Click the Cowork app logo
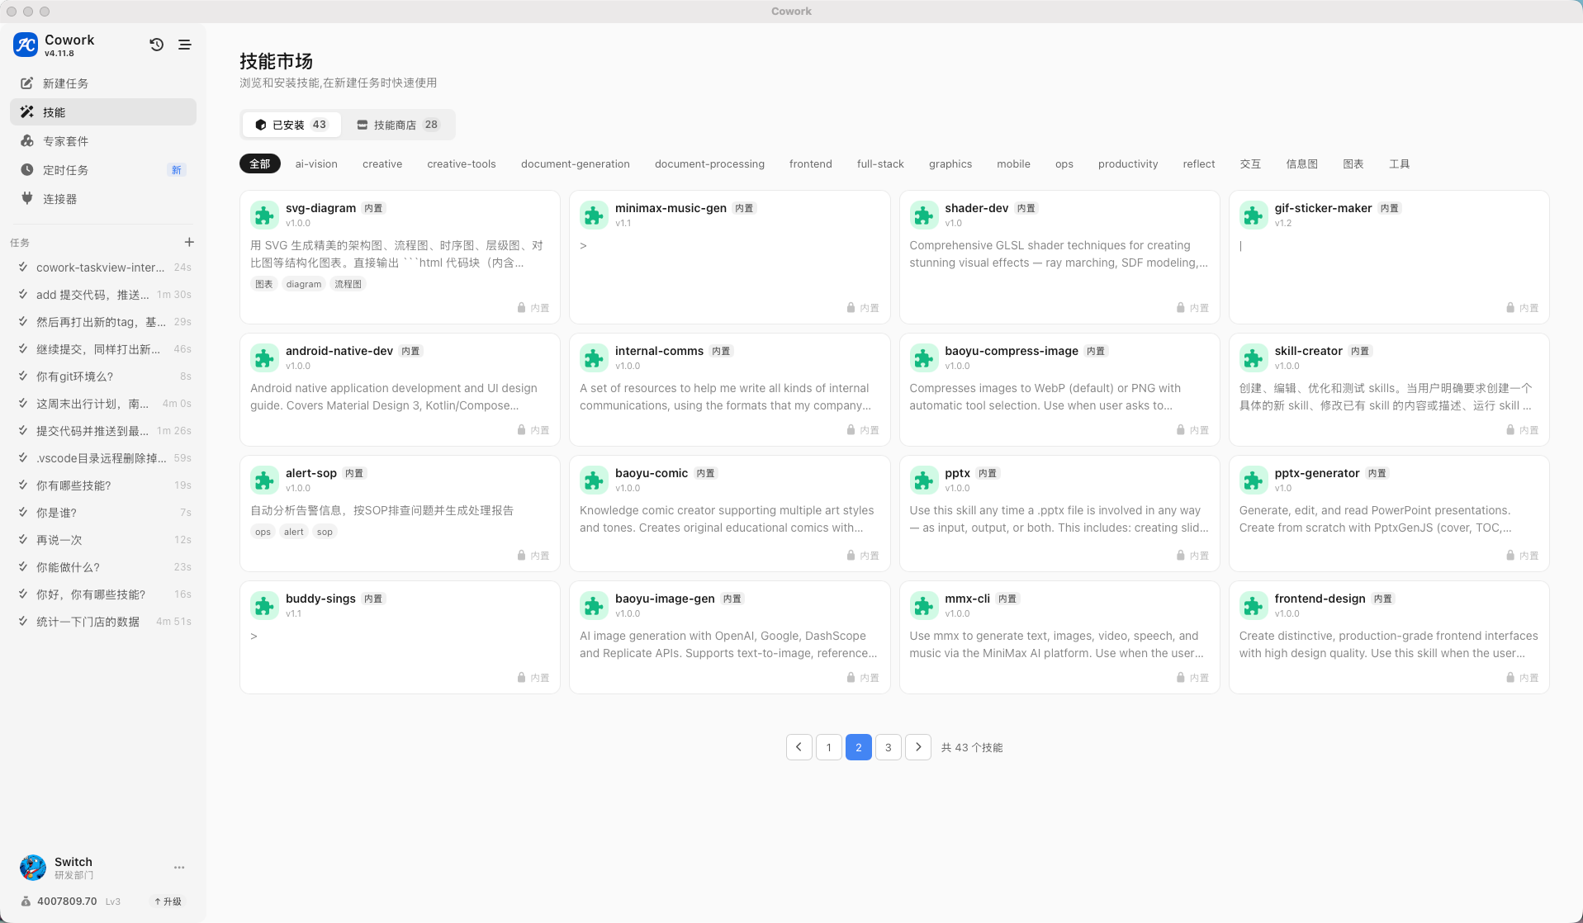1583x923 pixels. click(26, 45)
